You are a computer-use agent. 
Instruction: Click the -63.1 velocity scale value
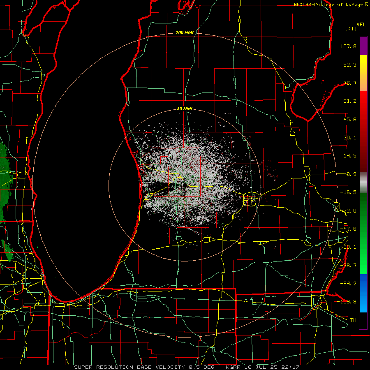click(x=348, y=247)
